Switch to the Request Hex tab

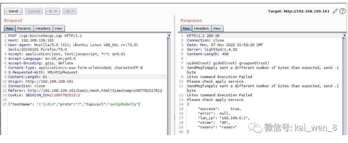point(58,29)
